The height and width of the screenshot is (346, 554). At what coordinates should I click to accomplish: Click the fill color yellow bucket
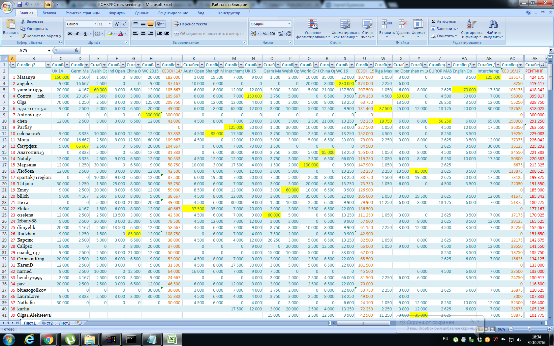(110, 34)
